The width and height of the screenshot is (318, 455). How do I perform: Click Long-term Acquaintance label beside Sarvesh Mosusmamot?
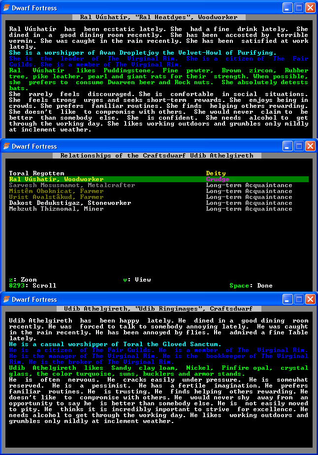(249, 185)
